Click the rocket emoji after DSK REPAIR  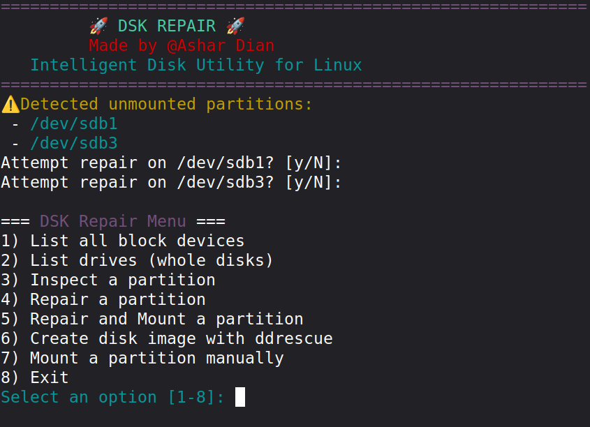coord(235,26)
